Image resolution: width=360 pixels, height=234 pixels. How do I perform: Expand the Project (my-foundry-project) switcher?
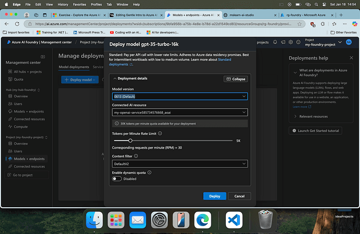(x=46, y=137)
